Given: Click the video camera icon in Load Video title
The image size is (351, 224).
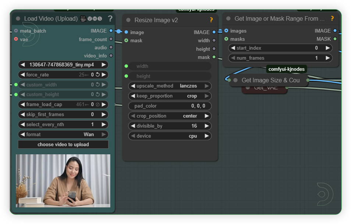Looking at the screenshot, I should tap(83, 18).
